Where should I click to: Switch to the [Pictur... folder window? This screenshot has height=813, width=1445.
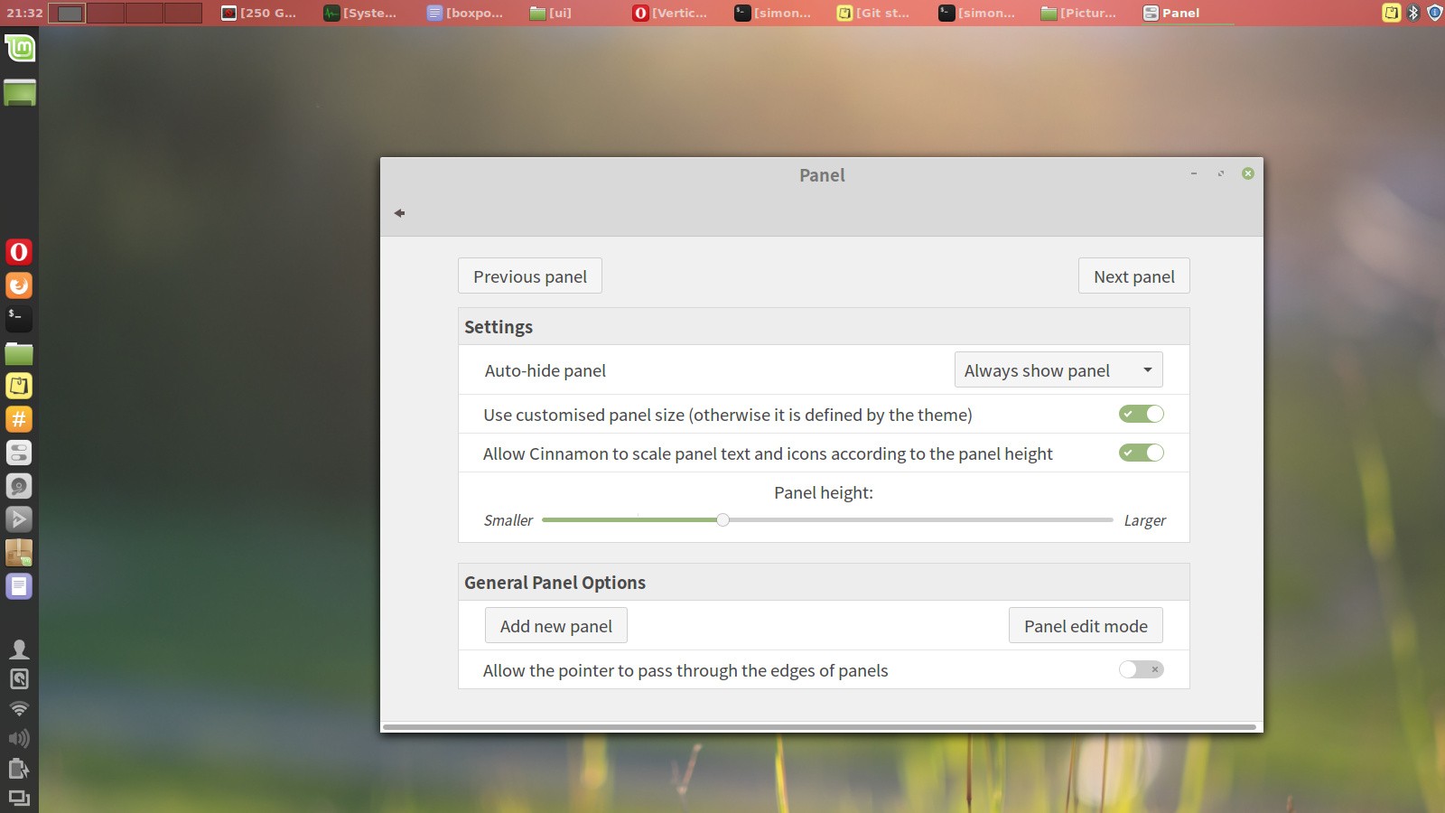click(1079, 13)
